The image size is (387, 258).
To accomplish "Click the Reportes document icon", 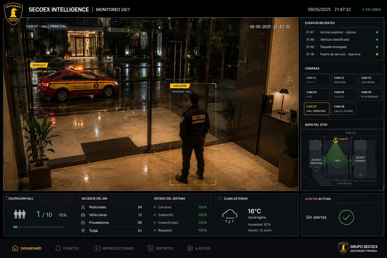I will (150, 248).
